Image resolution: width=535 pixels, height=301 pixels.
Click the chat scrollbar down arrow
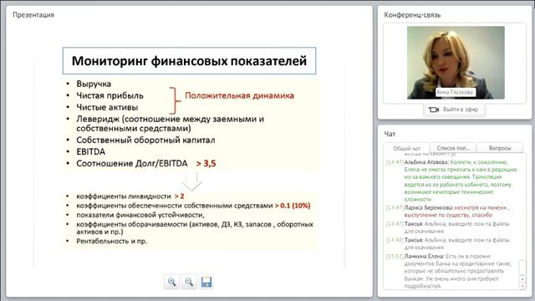[522, 286]
